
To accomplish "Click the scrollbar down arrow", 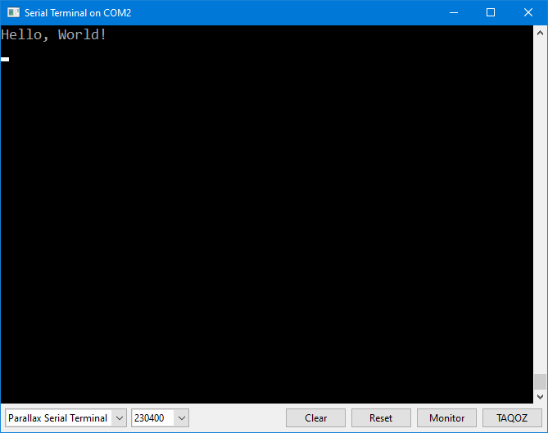I will (x=540, y=397).
